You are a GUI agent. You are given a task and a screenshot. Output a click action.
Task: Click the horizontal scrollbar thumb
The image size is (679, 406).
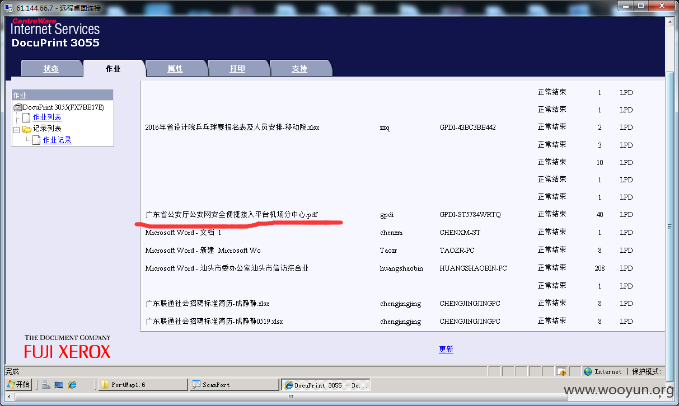(x=291, y=397)
